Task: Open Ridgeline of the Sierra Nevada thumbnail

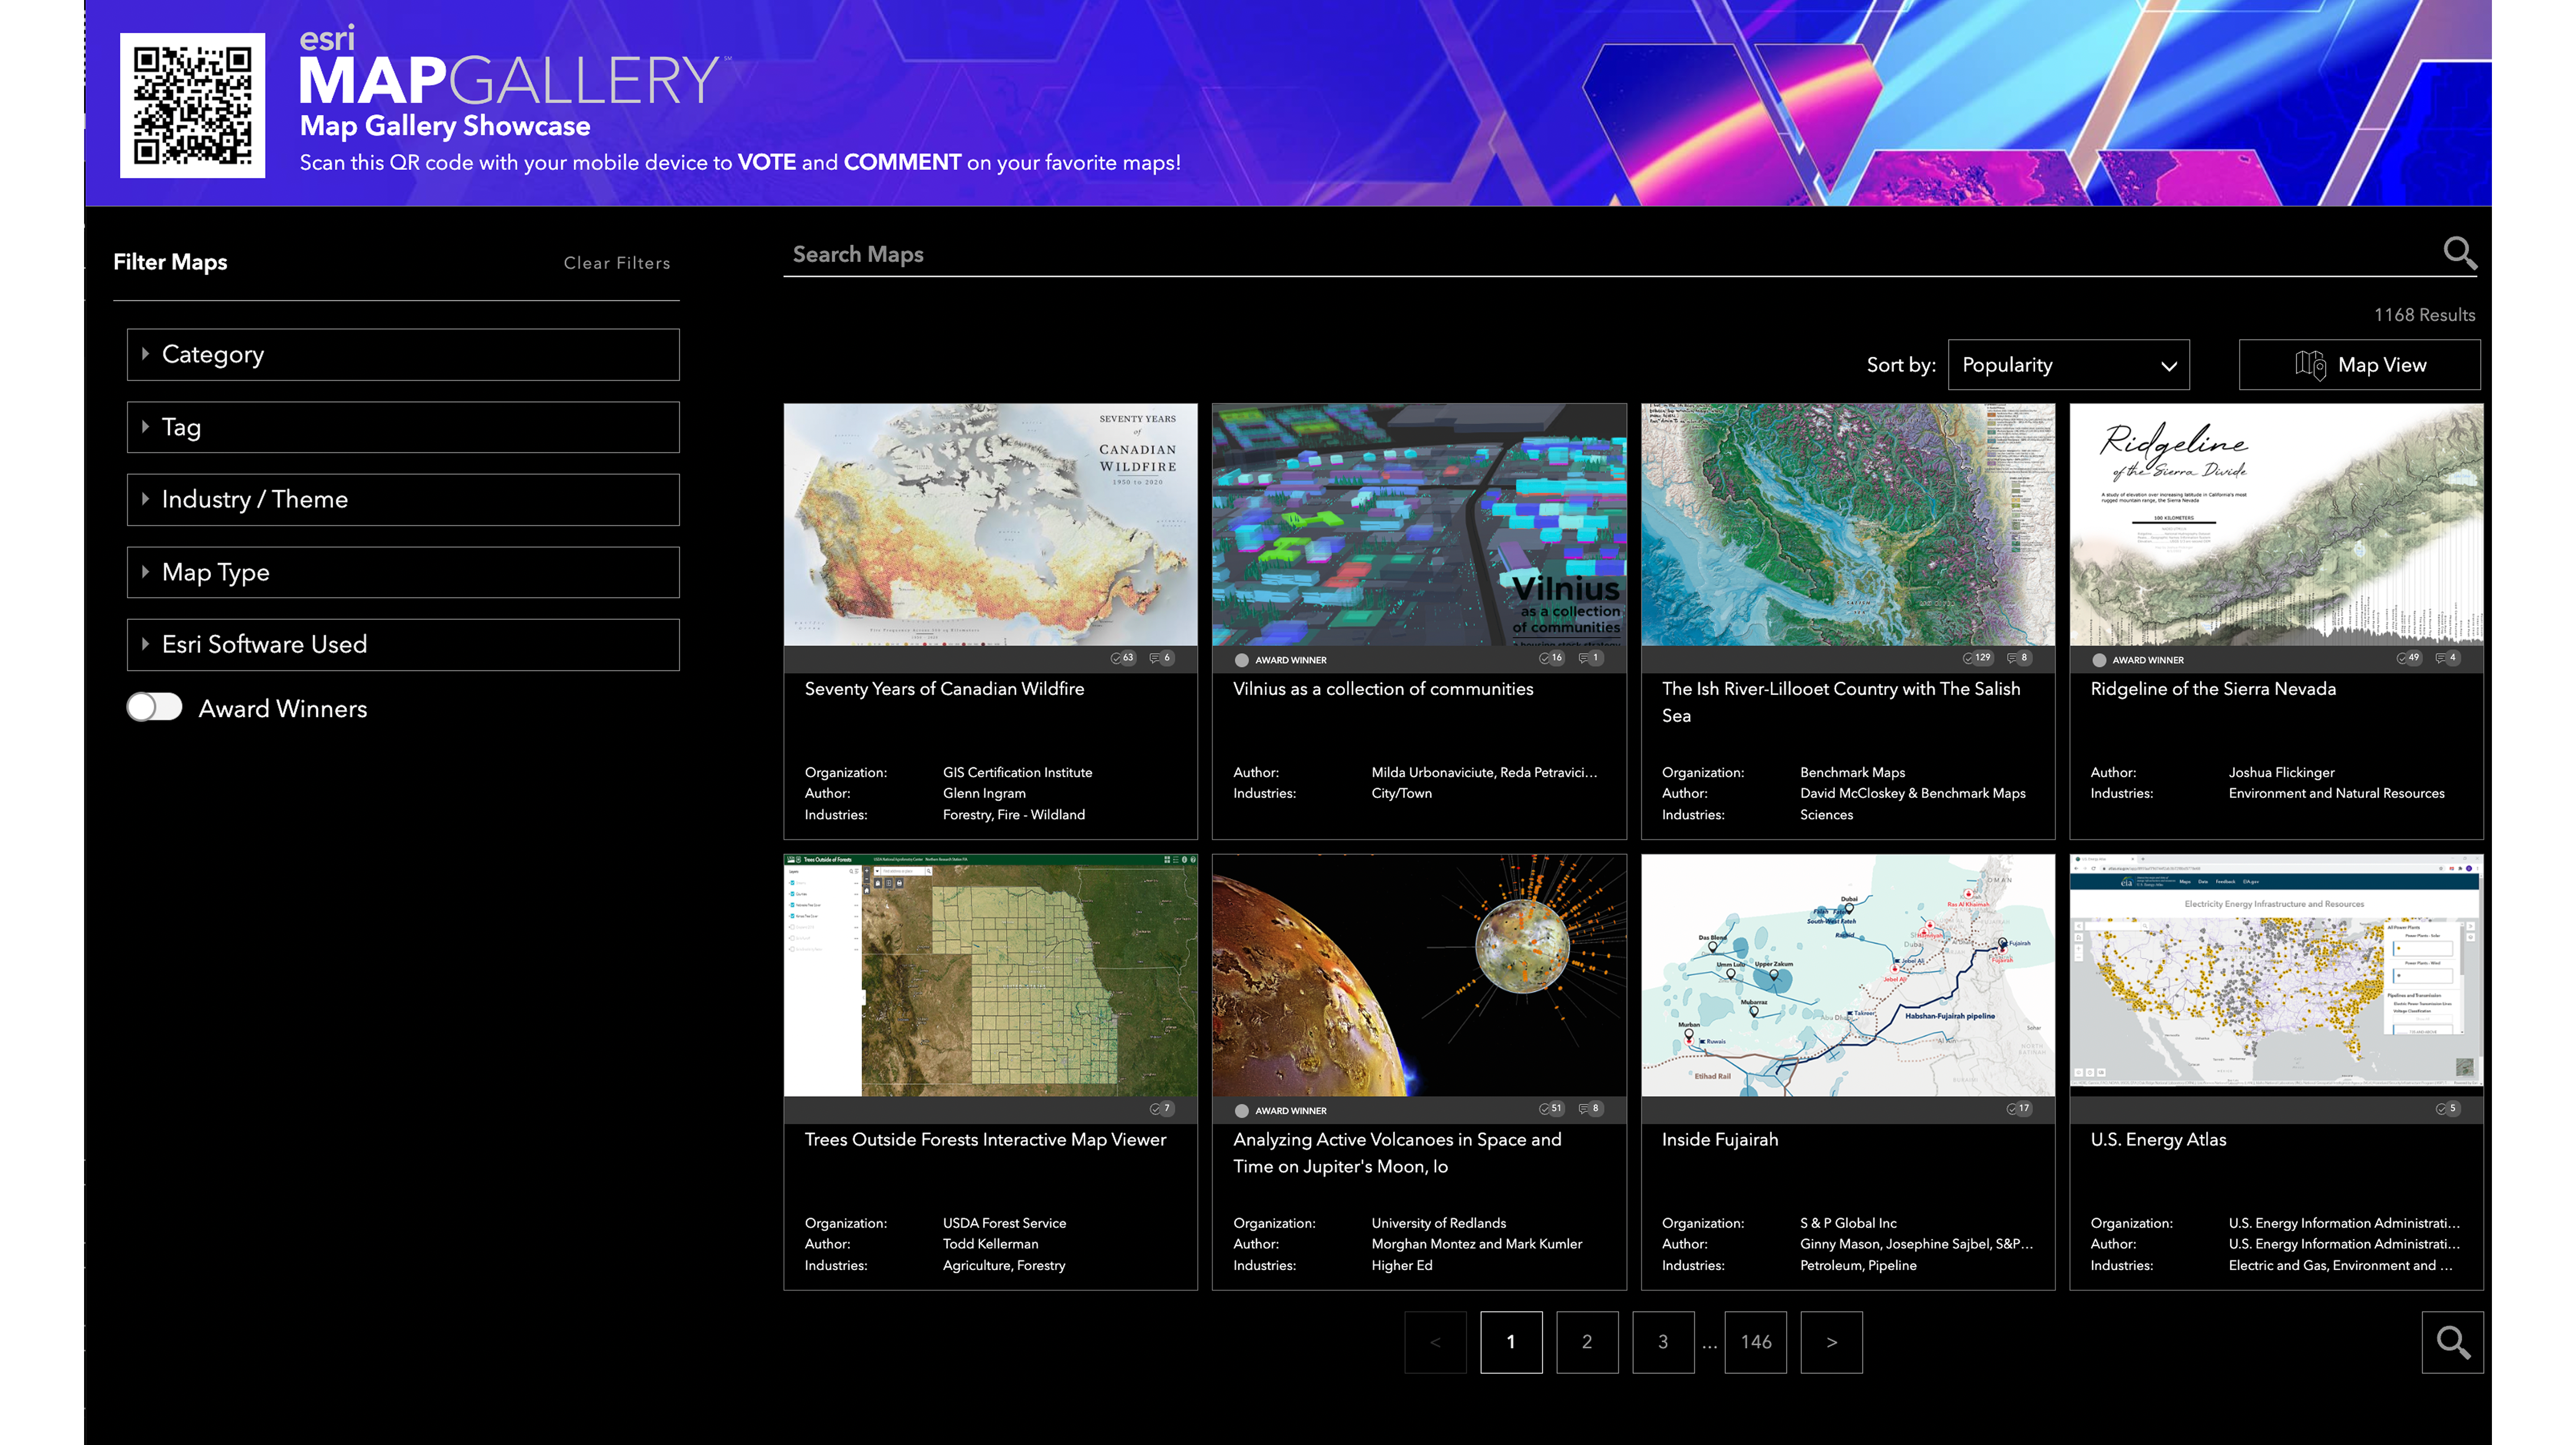Action: point(2276,525)
